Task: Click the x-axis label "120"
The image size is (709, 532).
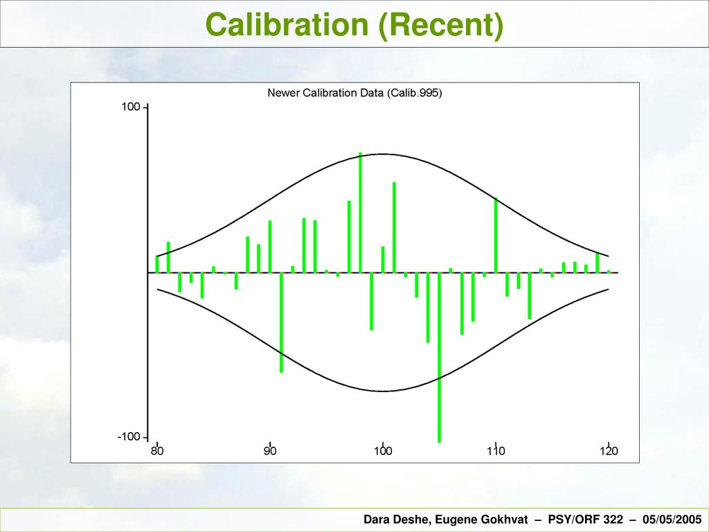Action: [609, 451]
